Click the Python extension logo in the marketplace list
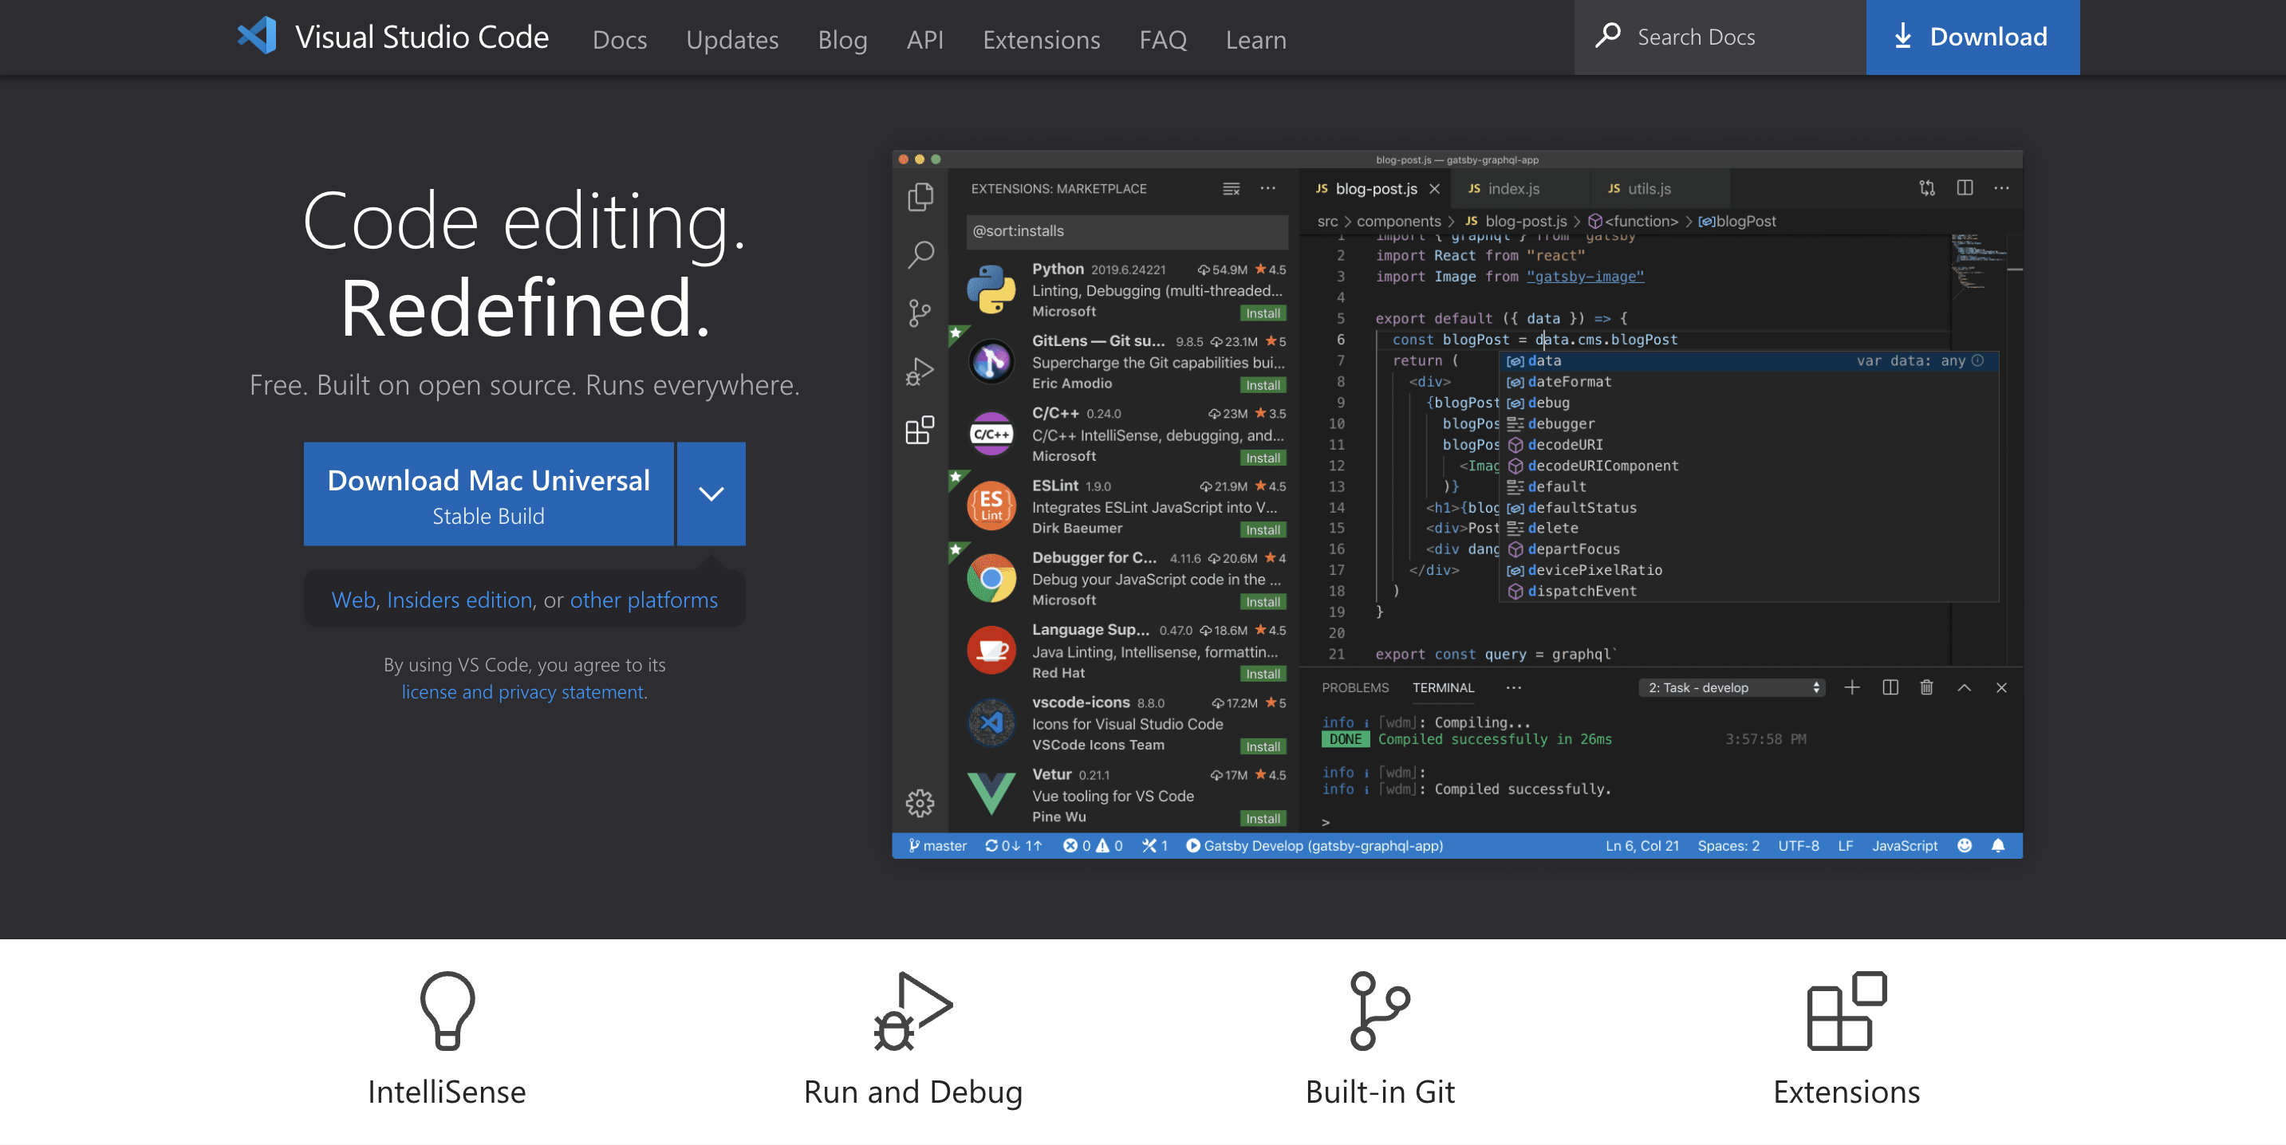 (991, 290)
